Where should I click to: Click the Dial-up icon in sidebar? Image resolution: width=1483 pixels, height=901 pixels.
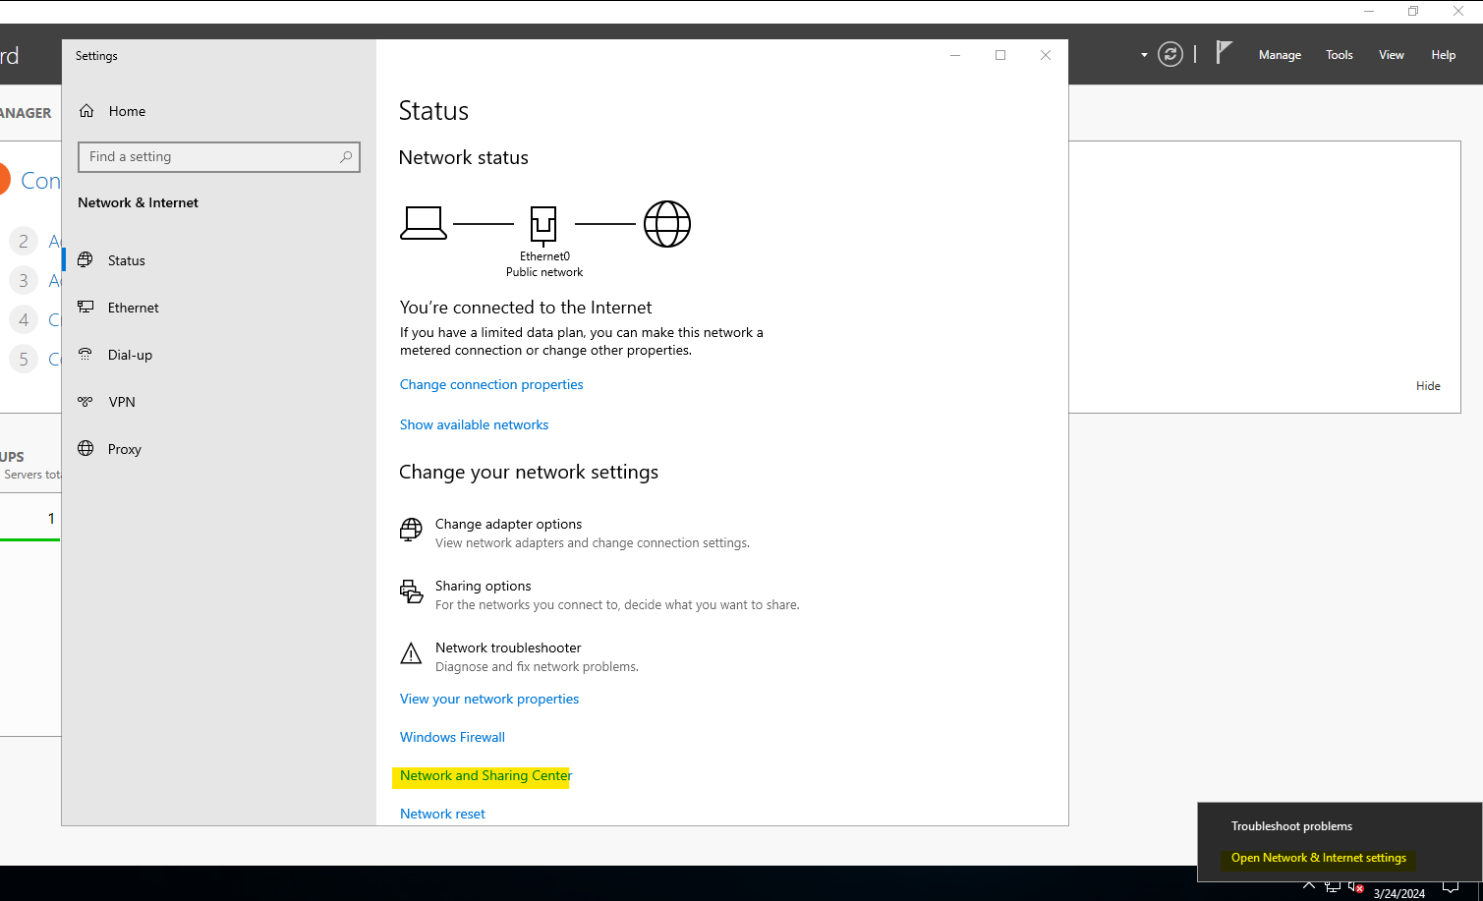86,354
